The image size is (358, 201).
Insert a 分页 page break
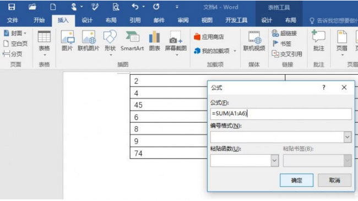[x=13, y=54]
